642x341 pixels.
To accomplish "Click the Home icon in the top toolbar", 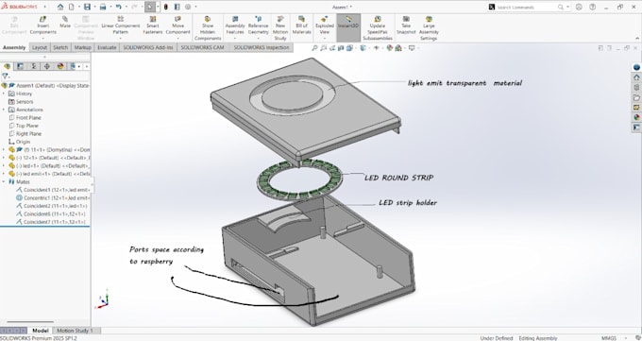I will point(60,7).
